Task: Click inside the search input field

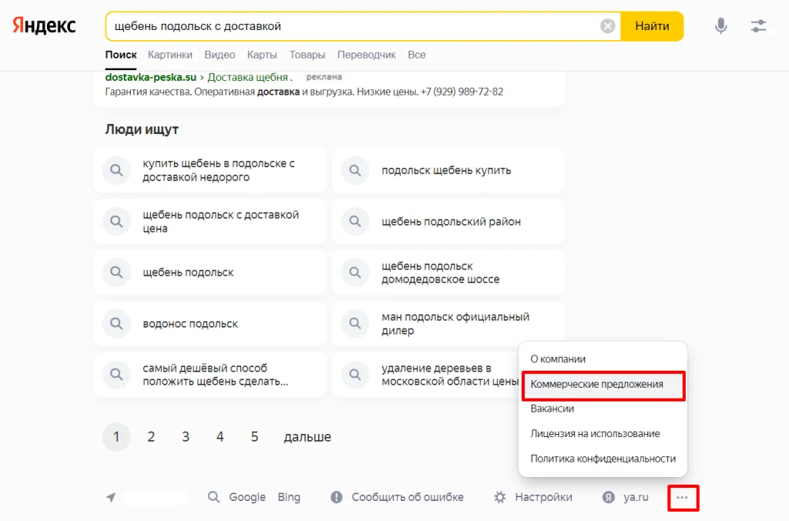Action: click(x=347, y=25)
